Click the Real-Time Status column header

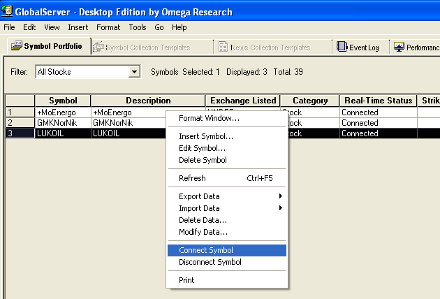click(379, 101)
